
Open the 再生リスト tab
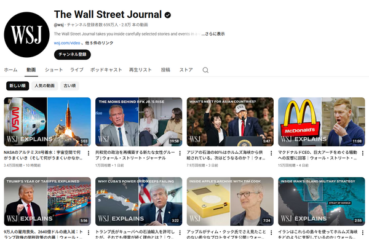click(140, 69)
